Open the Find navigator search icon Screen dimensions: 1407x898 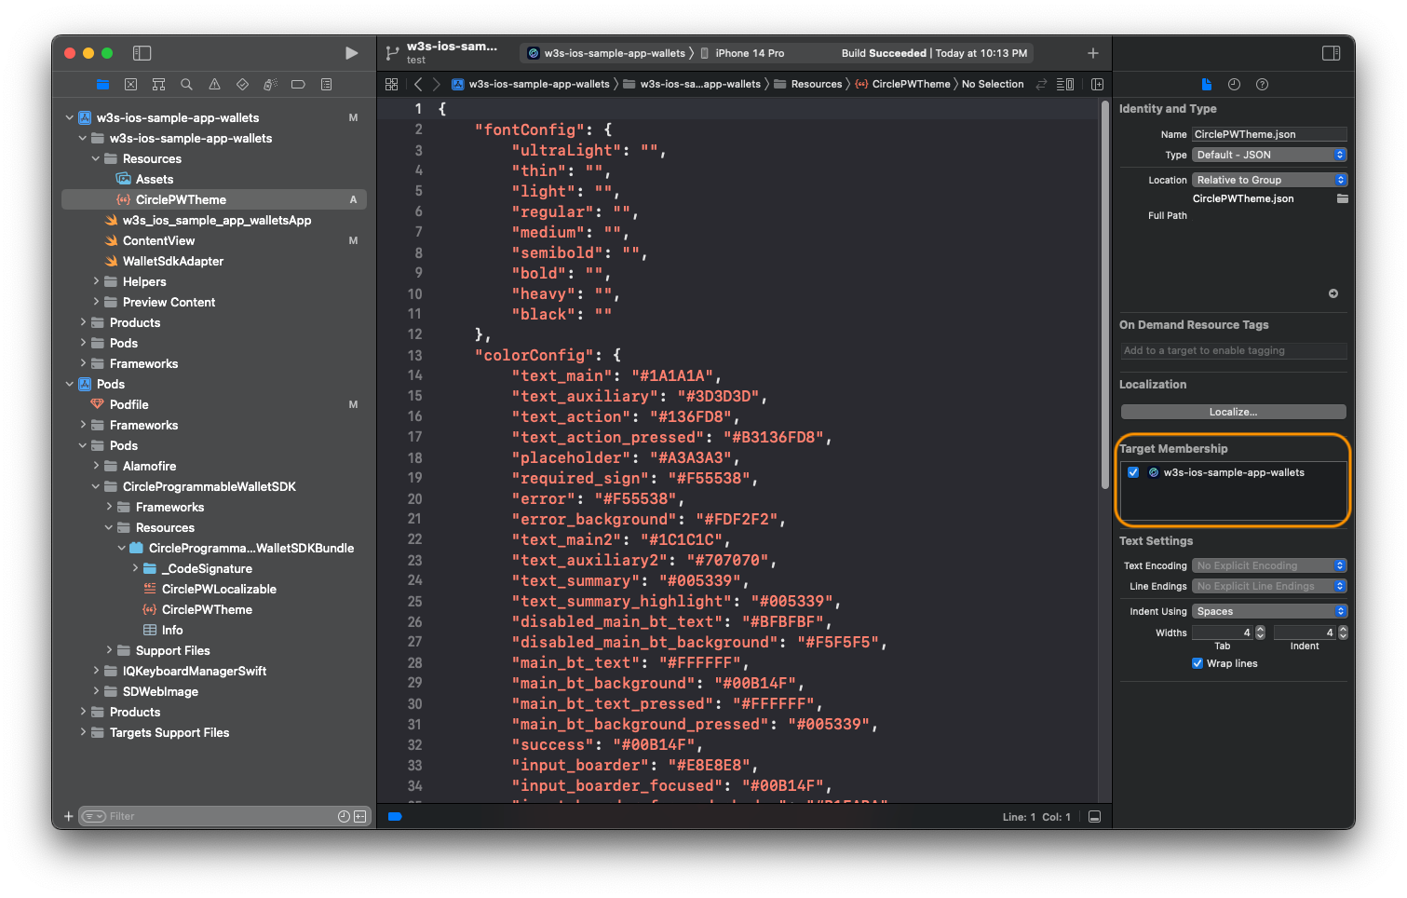pos(186,84)
